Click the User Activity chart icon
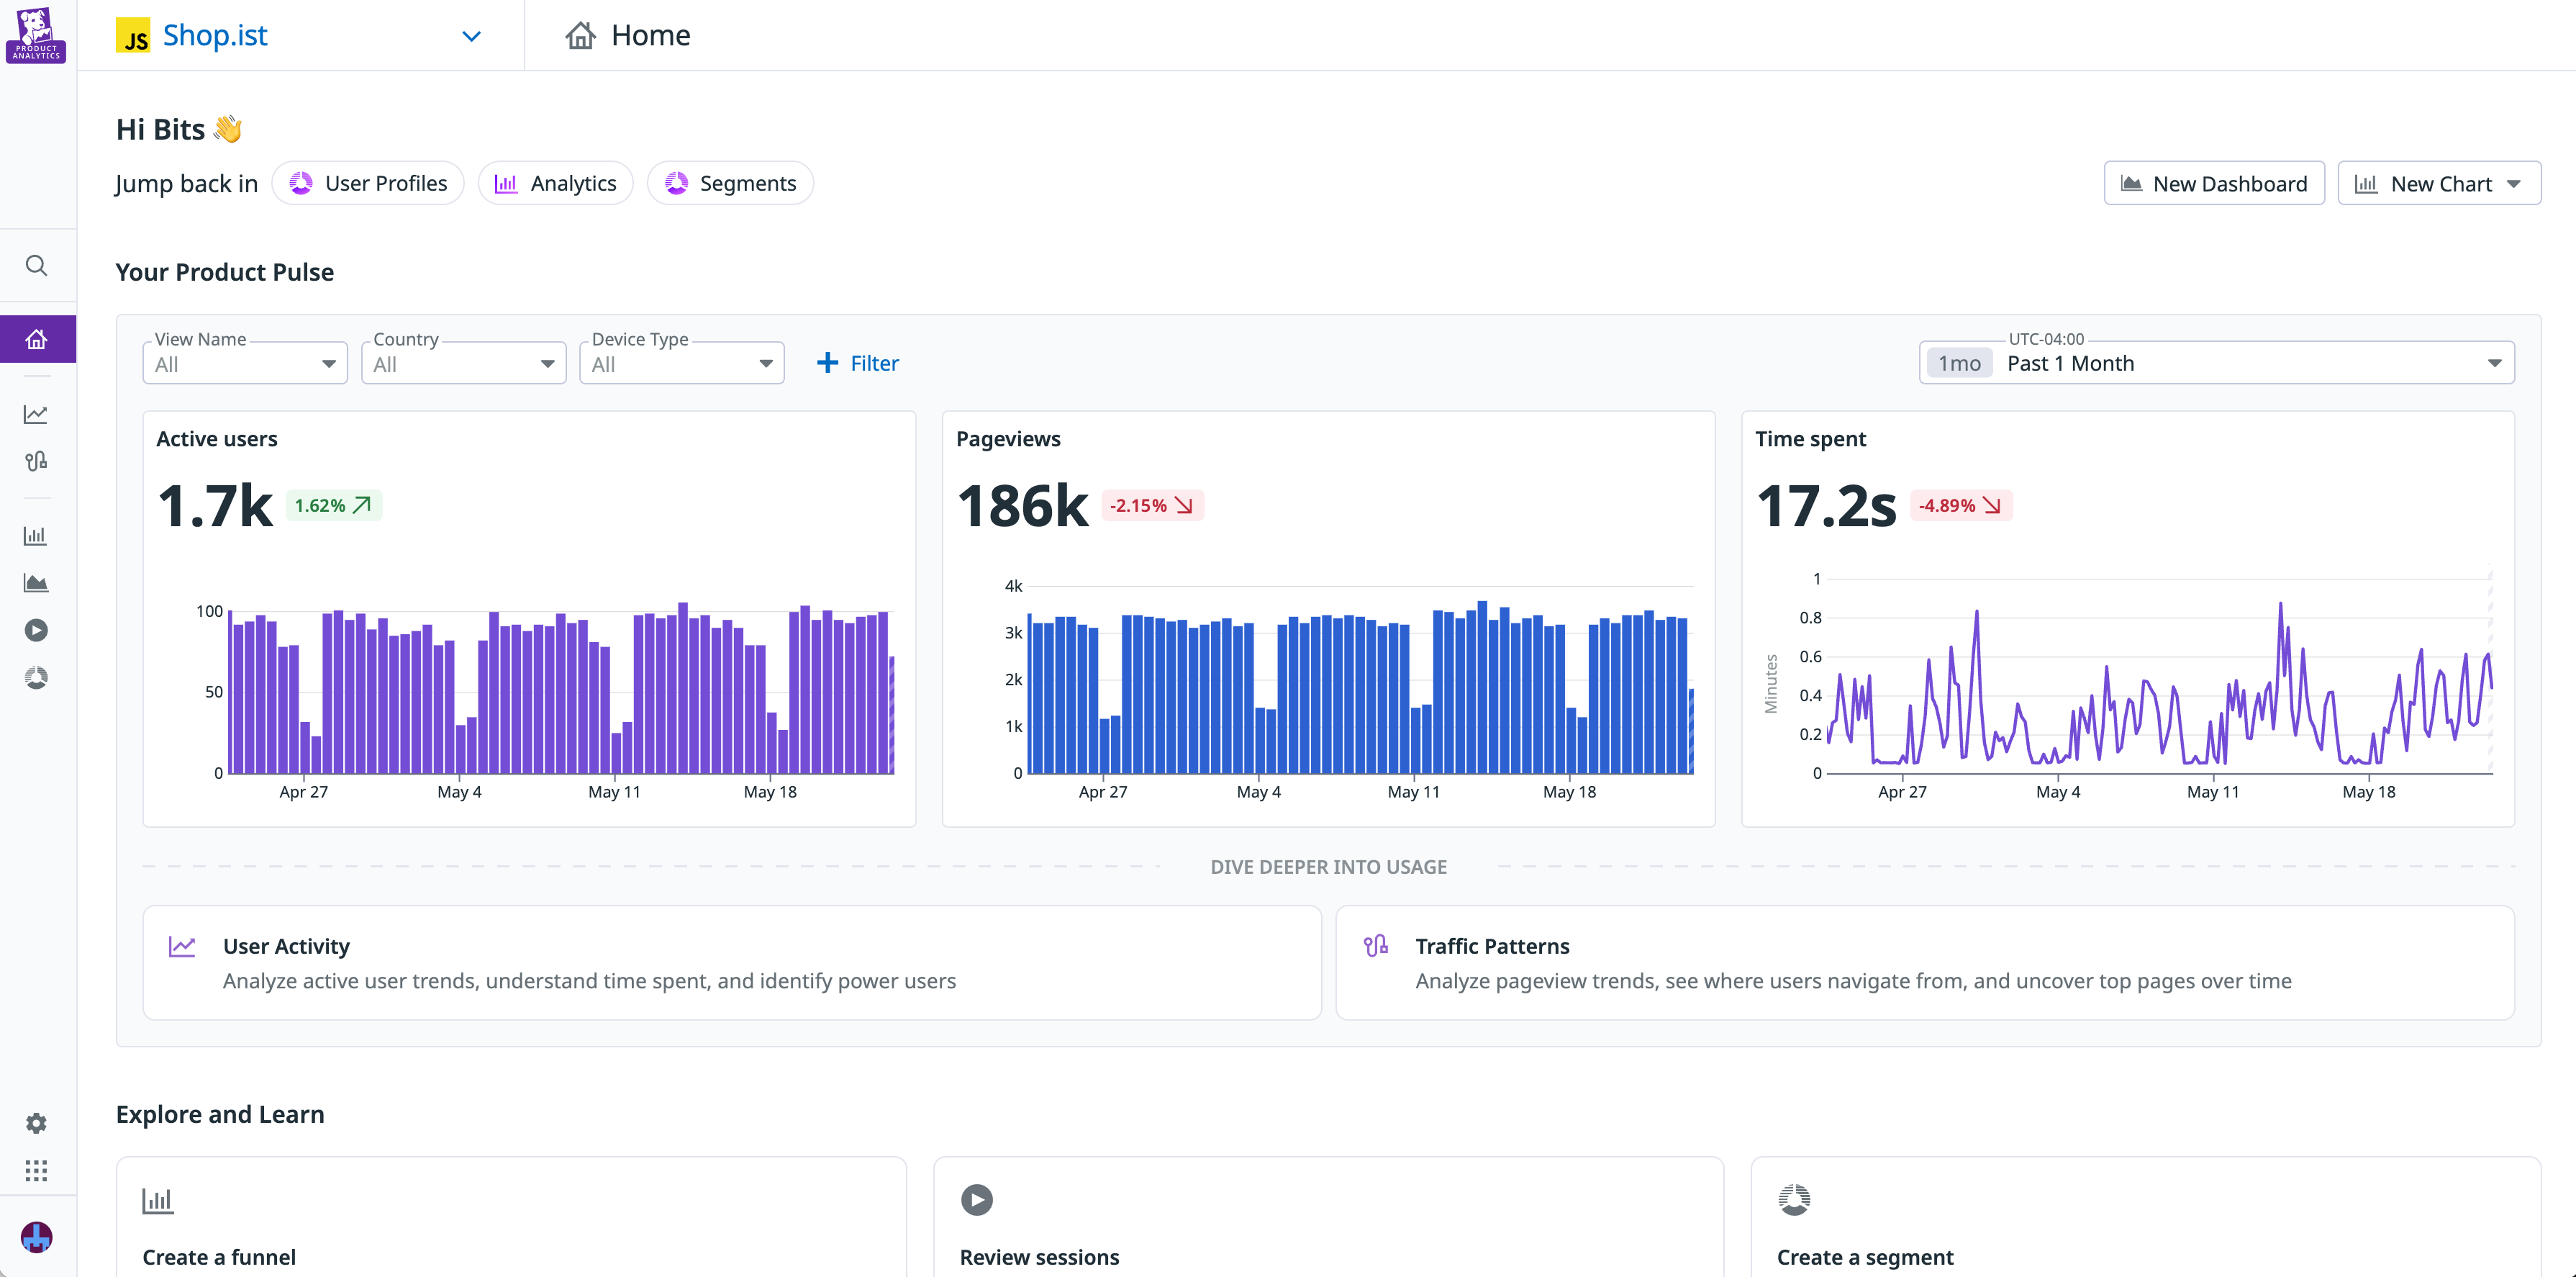The image size is (2576, 1277). (182, 946)
